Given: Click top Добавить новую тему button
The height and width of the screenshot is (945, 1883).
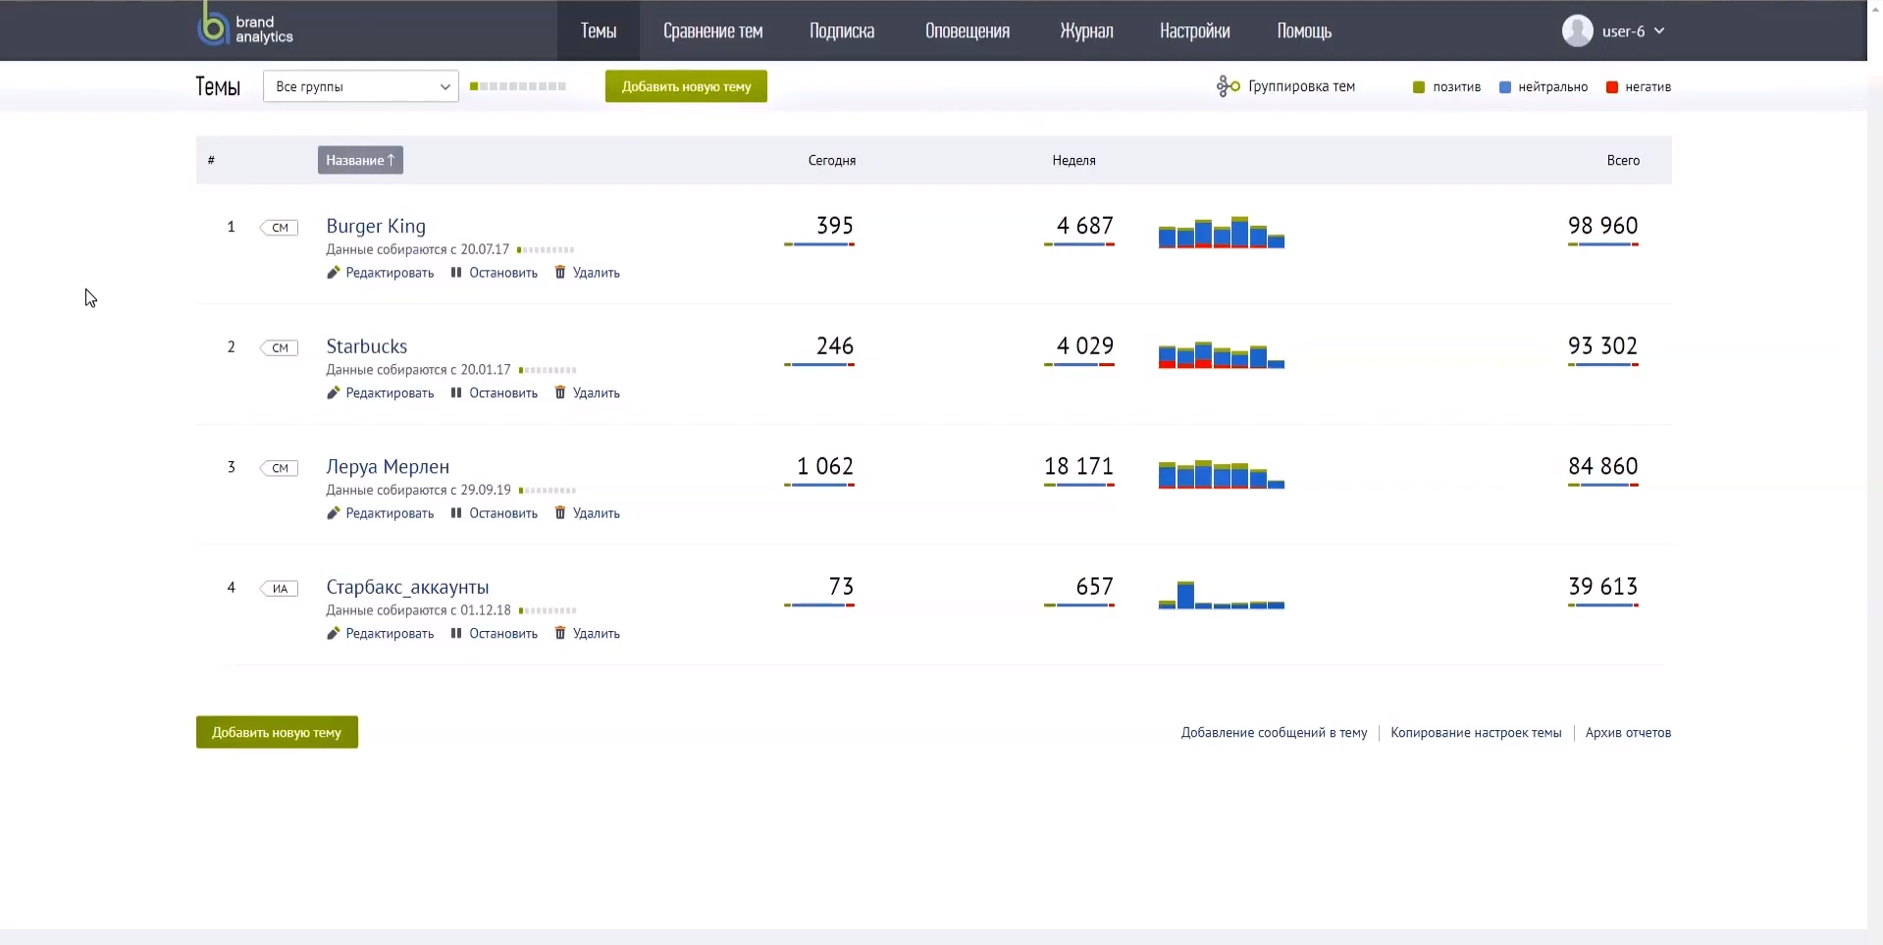Looking at the screenshot, I should coord(686,86).
